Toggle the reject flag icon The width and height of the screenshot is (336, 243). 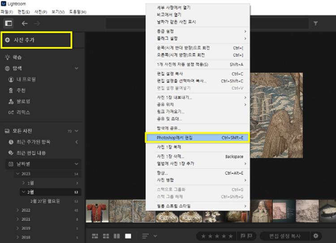[x=251, y=236]
